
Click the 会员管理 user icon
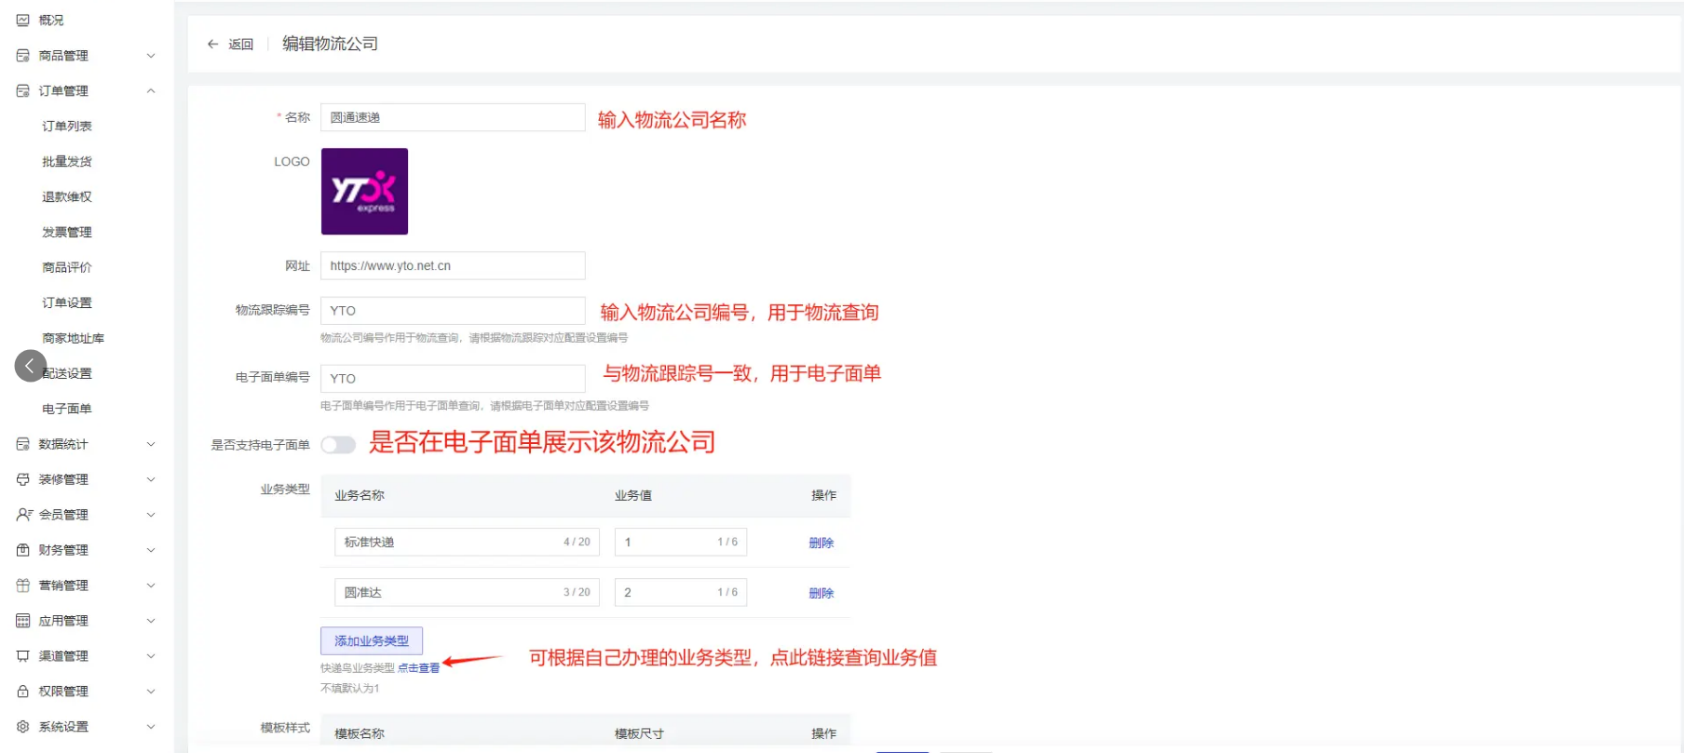[23, 515]
